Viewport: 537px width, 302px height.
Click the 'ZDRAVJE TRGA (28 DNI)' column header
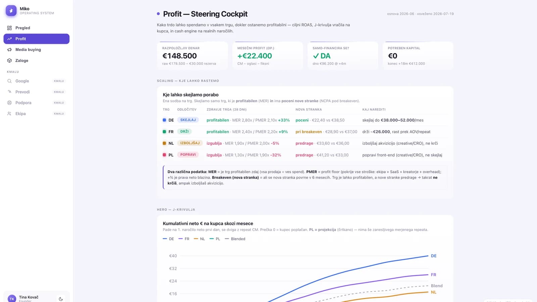tap(227, 109)
